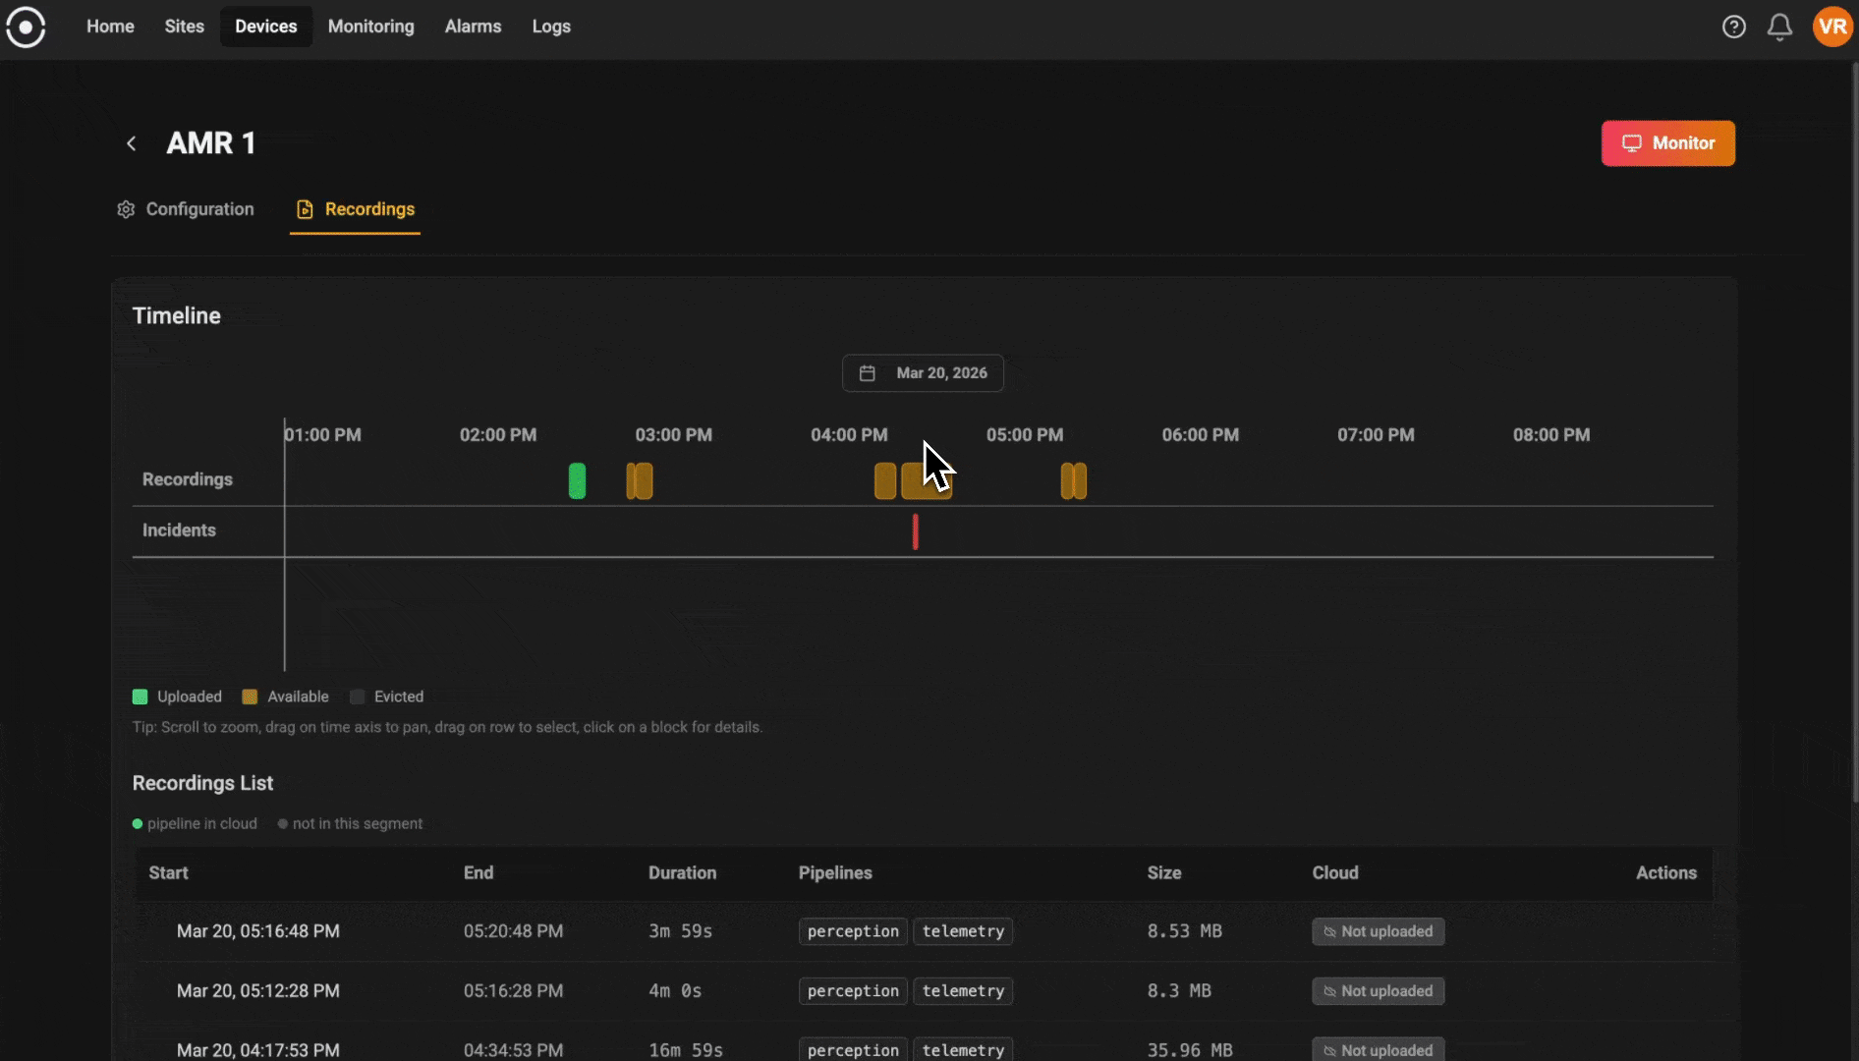Open the Home menu item
The height and width of the screenshot is (1061, 1859).
click(110, 27)
